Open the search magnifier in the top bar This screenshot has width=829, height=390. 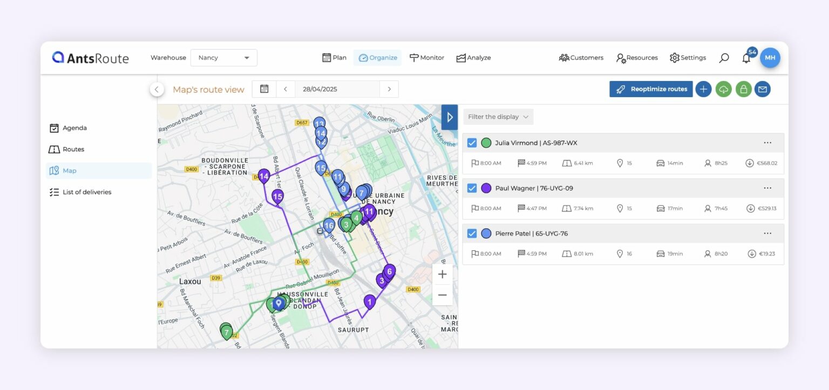tap(723, 57)
